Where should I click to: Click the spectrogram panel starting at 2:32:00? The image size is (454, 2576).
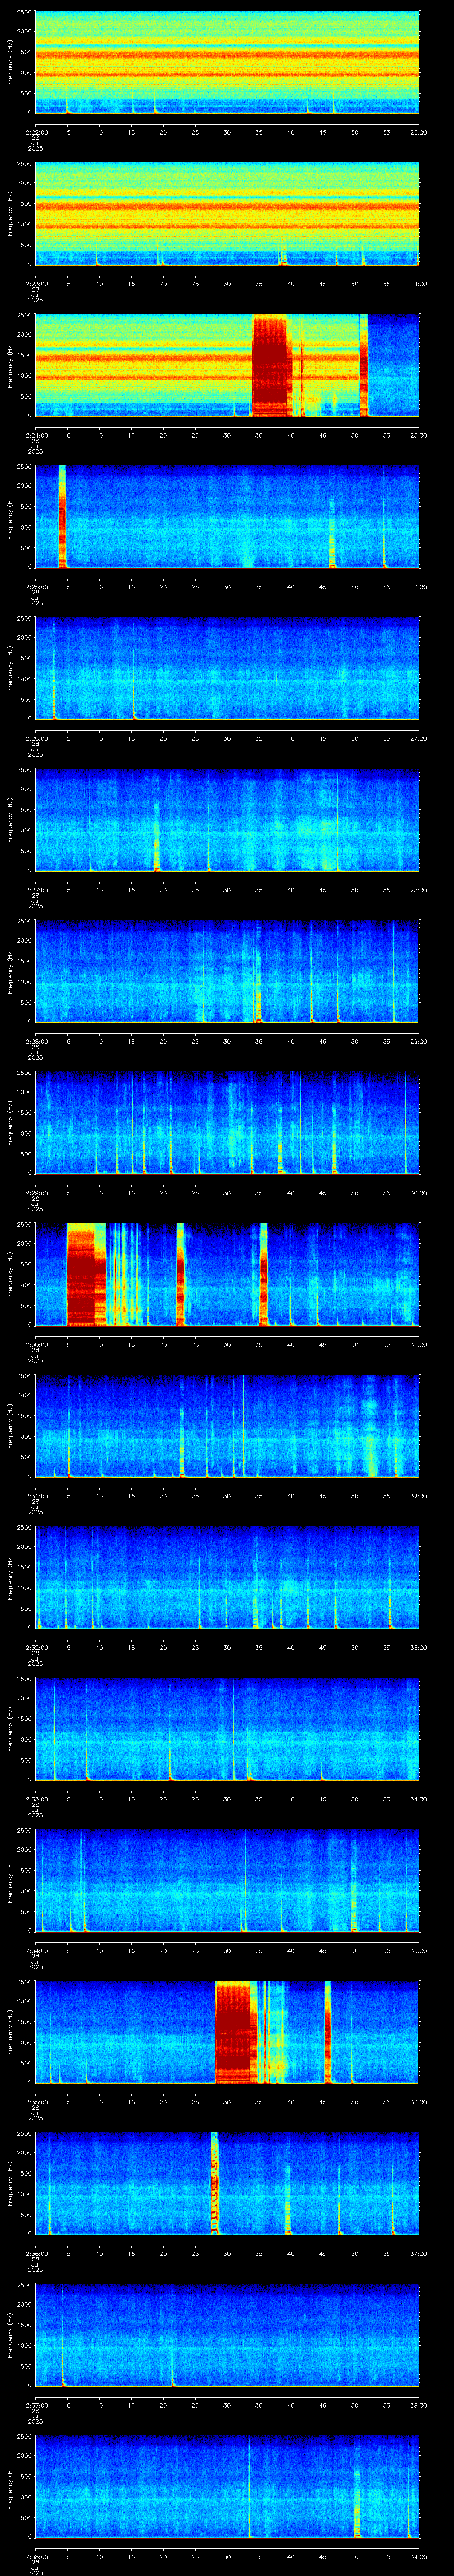point(227,1578)
